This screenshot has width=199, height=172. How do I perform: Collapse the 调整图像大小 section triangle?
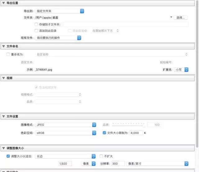3,148
